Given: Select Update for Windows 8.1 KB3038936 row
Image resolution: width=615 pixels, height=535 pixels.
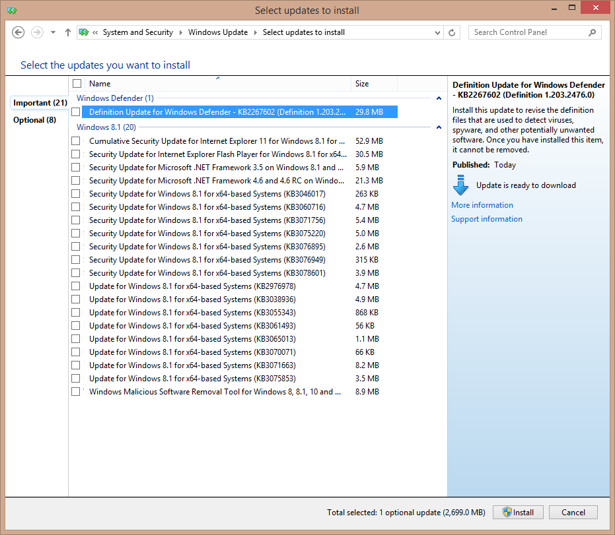Looking at the screenshot, I should tap(240, 299).
